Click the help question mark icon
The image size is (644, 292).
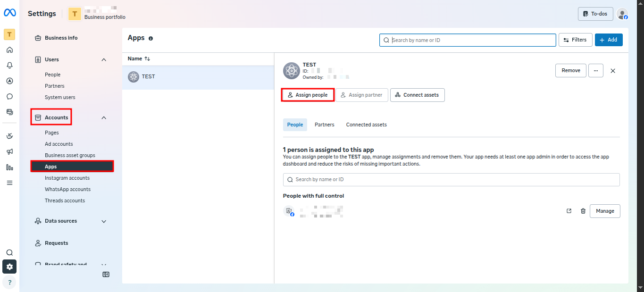(x=9, y=283)
